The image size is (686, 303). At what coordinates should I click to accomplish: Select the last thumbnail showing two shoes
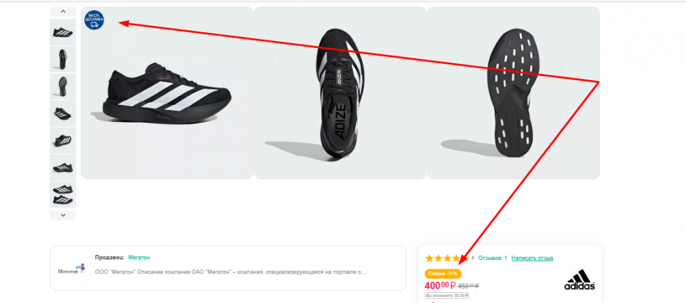63,194
